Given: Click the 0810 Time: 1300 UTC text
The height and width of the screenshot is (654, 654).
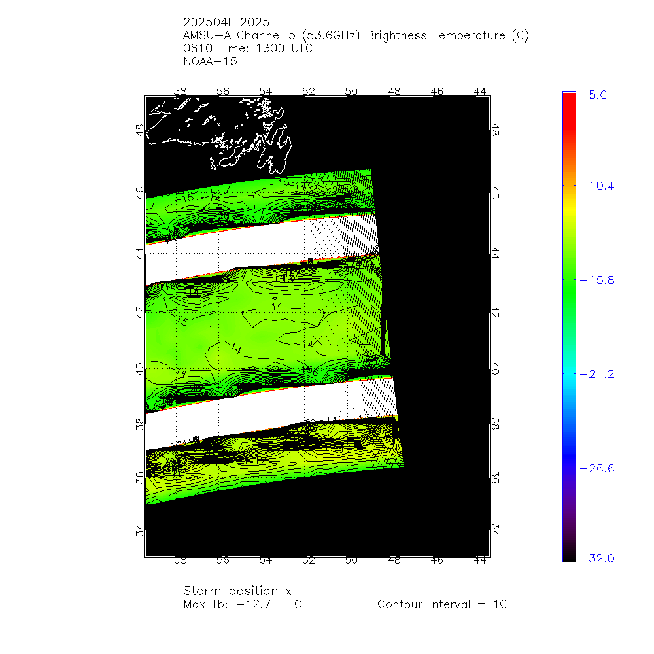Looking at the screenshot, I should 248,48.
